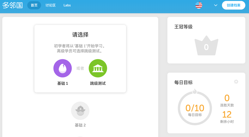Image resolution: width=249 pixels, height=137 pixels.
Task: Click the 创建档案 button
Action: tap(233, 5)
